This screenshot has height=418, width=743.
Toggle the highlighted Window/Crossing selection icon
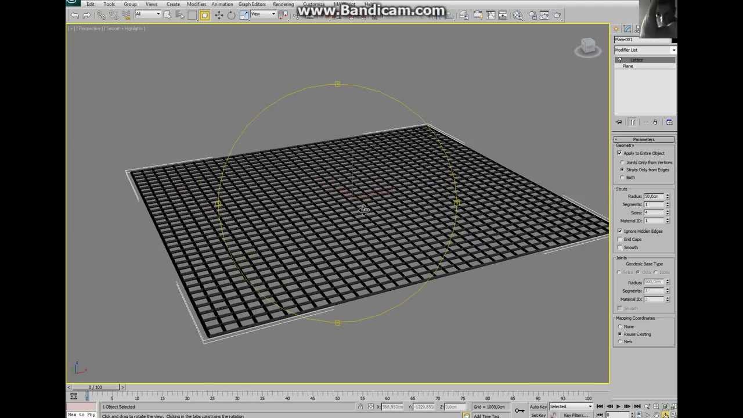click(204, 15)
